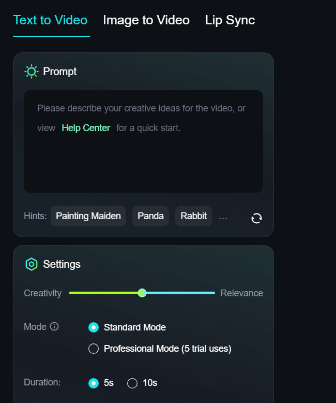This screenshot has height=403, width=336.
Task: Click the blue Relevance side of the slider
Action: tap(181, 293)
